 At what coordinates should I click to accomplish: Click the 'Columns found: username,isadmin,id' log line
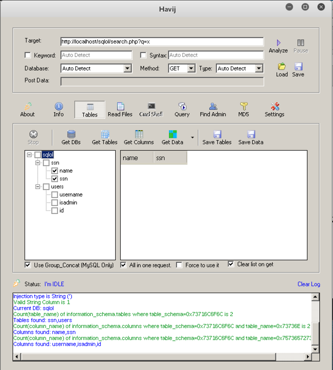[x=57, y=344]
